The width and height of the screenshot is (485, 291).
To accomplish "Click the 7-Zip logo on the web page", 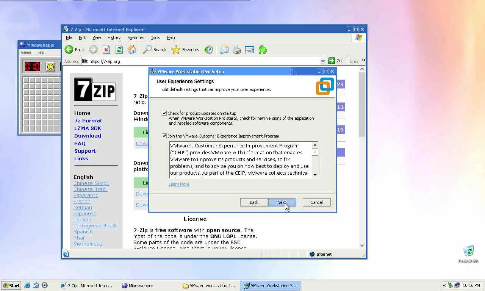I will point(95,89).
